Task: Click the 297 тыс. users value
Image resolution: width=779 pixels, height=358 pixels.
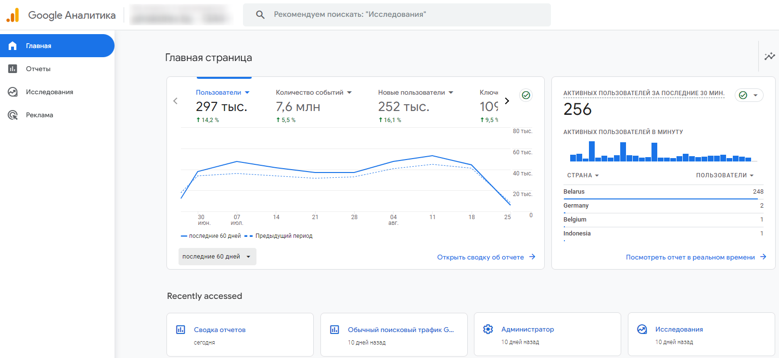Action: click(221, 106)
